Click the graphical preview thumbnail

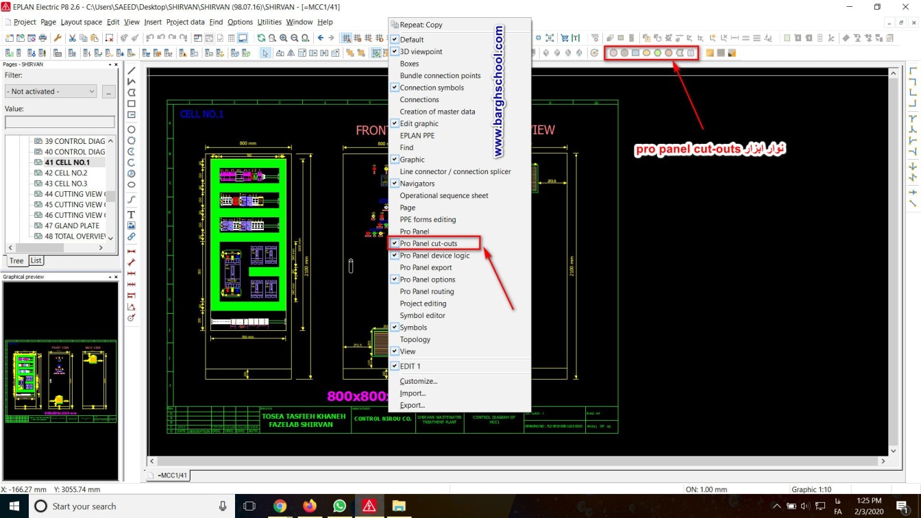(60, 380)
